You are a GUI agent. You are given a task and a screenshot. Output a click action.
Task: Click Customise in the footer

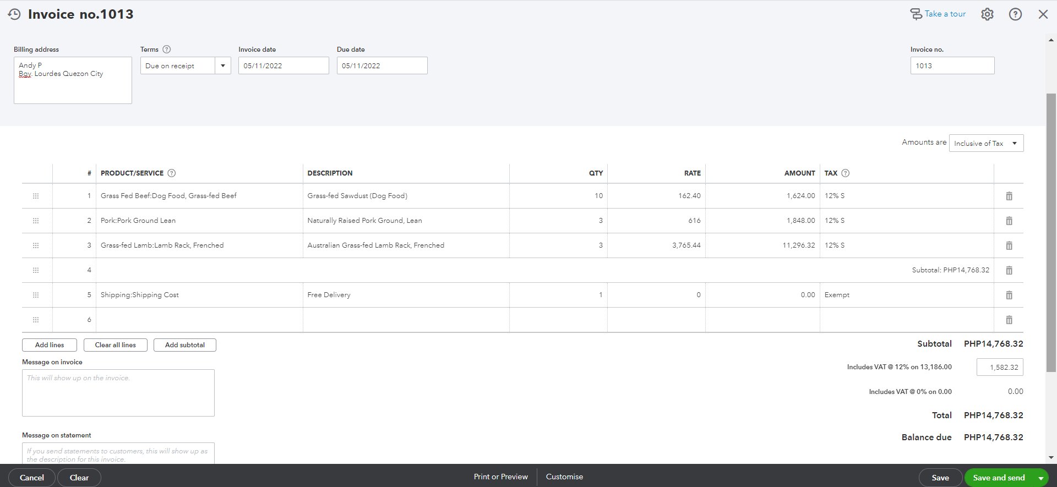pyautogui.click(x=564, y=477)
